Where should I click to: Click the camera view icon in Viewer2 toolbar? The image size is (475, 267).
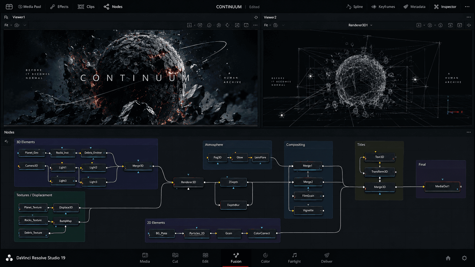click(x=275, y=25)
